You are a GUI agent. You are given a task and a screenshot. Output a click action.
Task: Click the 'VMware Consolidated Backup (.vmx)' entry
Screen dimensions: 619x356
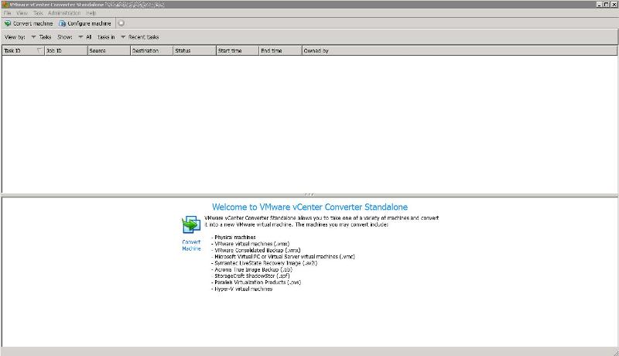point(258,250)
